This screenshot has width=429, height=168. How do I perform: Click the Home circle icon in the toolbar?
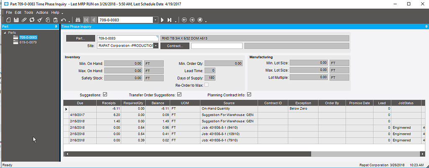pyautogui.click(x=200, y=20)
